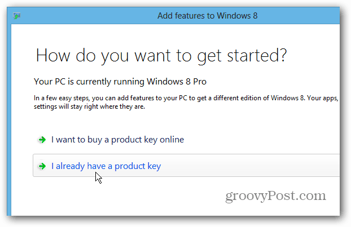Click 'settings will stay right where they are' line
This screenshot has height=227, width=351.
coord(89,106)
